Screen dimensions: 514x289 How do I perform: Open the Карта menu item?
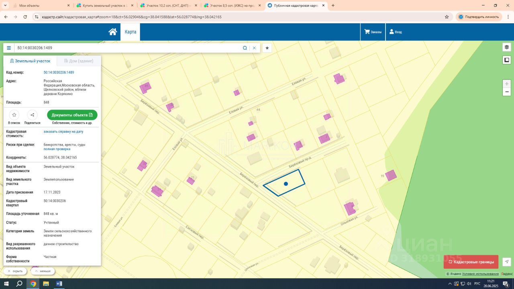point(130,32)
